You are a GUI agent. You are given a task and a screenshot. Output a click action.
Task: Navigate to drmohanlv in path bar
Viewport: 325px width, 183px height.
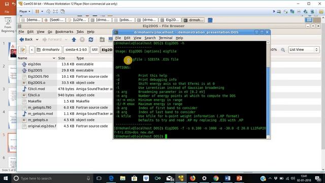[49, 50]
